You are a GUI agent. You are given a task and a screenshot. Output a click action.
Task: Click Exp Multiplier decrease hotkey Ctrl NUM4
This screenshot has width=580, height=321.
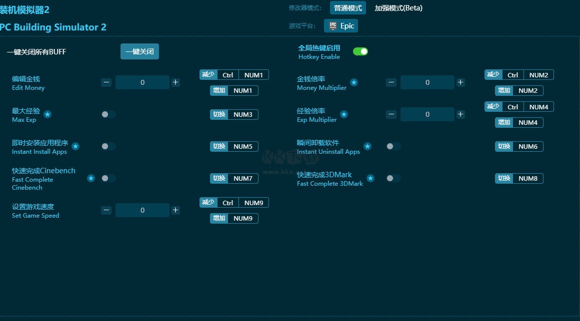tap(519, 107)
